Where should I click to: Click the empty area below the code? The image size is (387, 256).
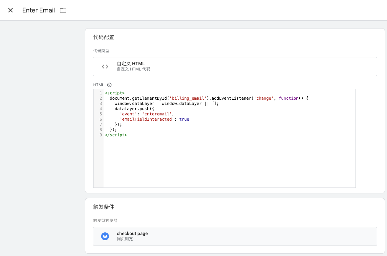pyautogui.click(x=229, y=162)
